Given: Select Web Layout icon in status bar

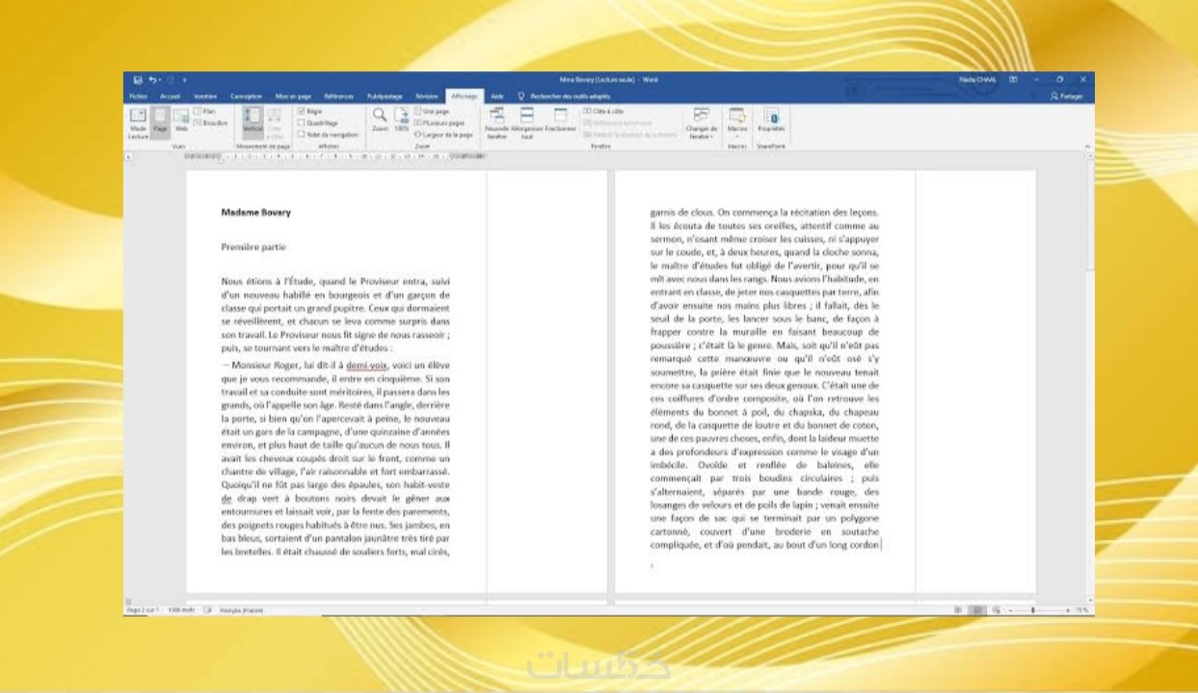Looking at the screenshot, I should [x=996, y=610].
